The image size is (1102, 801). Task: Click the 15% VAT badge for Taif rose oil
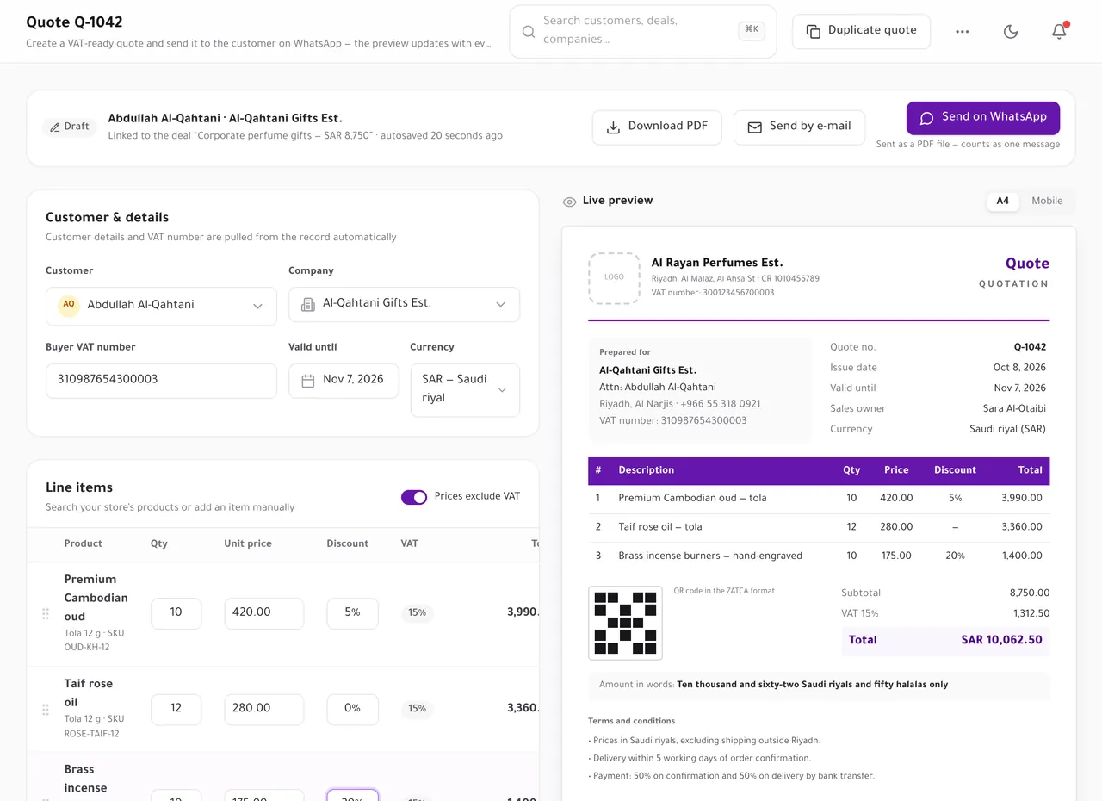(x=418, y=709)
